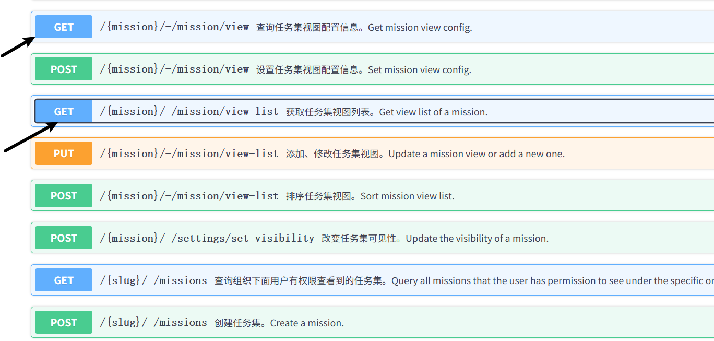Open the GET /{mission}/-/mission/view-list path link

click(189, 112)
